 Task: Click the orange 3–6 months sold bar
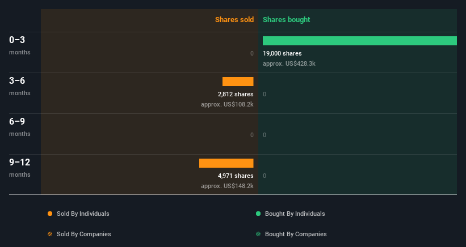click(238, 82)
